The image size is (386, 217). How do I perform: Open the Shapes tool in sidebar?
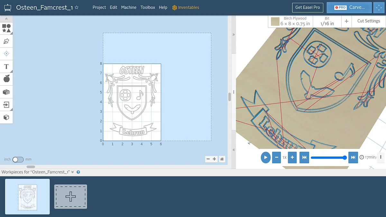[6, 28]
